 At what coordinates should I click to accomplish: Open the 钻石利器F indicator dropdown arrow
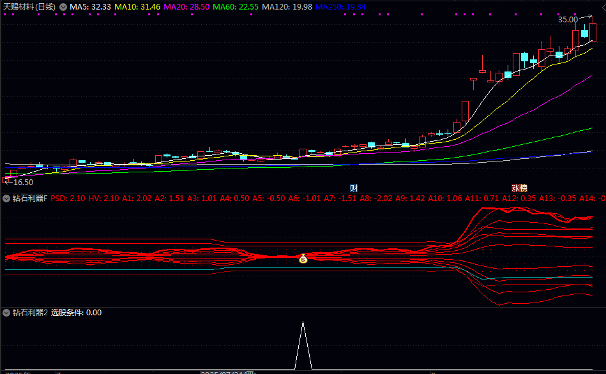coord(6,198)
